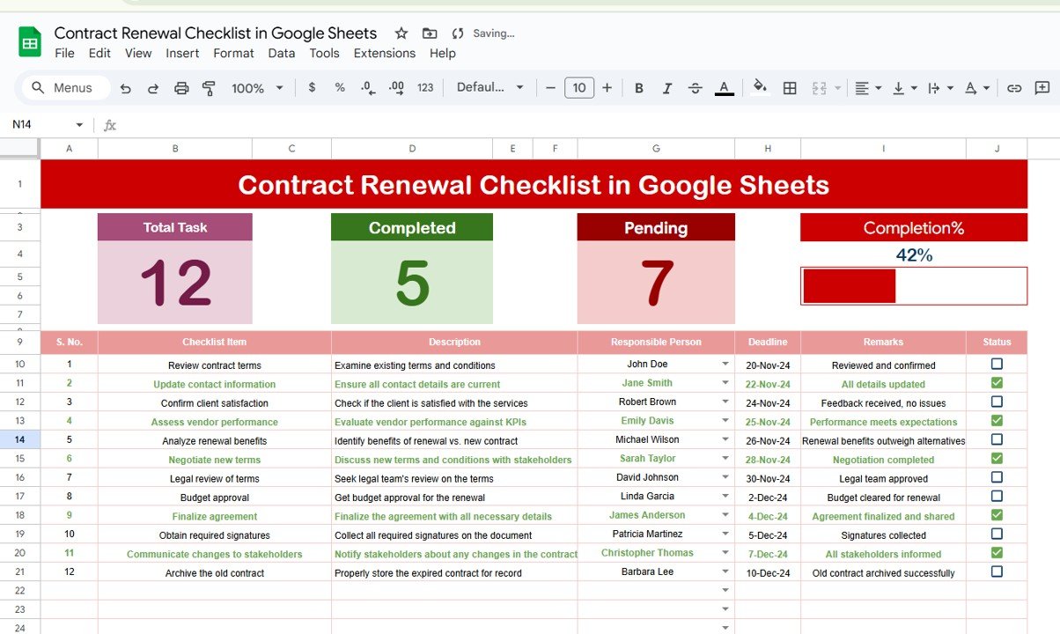Open text wrapping options

[x=940, y=88]
